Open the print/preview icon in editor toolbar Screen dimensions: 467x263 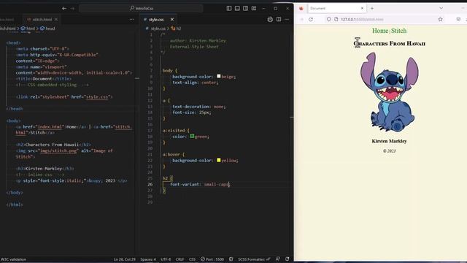(270, 20)
